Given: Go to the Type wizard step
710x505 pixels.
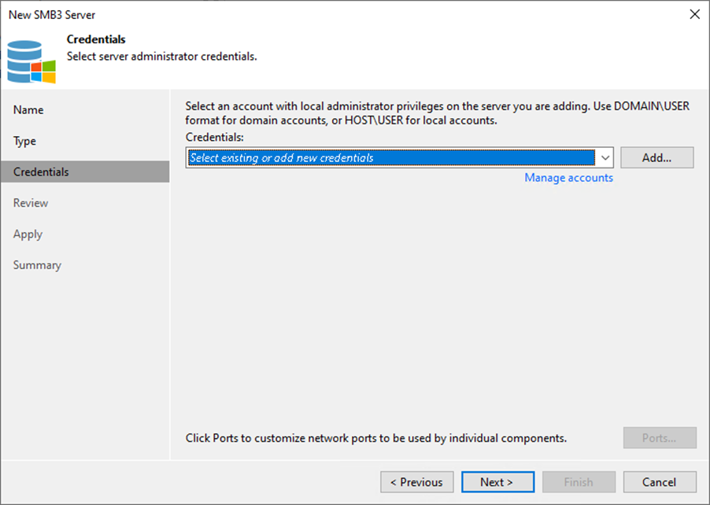Looking at the screenshot, I should coord(24,141).
